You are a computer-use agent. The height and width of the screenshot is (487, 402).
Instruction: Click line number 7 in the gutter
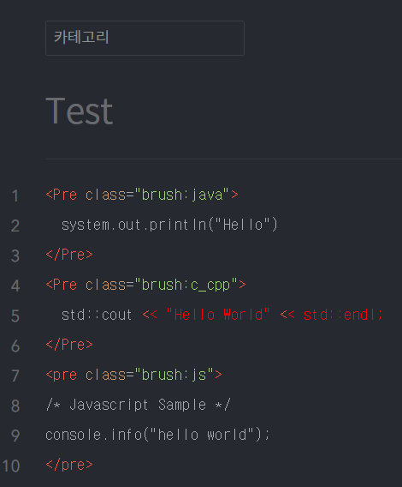tap(15, 376)
